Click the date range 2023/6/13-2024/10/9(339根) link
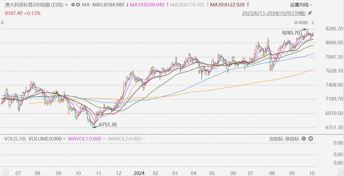Image resolution: width=344 pixels, height=176 pixels. (274, 13)
